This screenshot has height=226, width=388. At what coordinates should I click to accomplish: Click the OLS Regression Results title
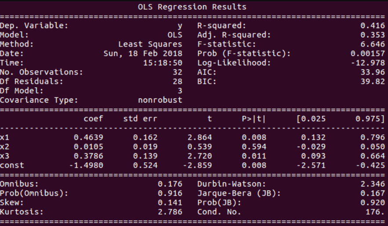click(x=192, y=7)
